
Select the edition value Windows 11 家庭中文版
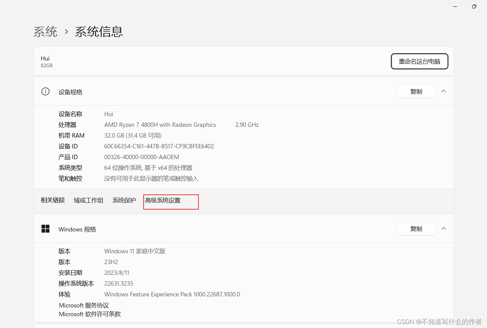(135, 251)
